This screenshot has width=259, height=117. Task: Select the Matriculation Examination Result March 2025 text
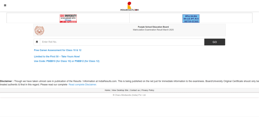[153, 30]
